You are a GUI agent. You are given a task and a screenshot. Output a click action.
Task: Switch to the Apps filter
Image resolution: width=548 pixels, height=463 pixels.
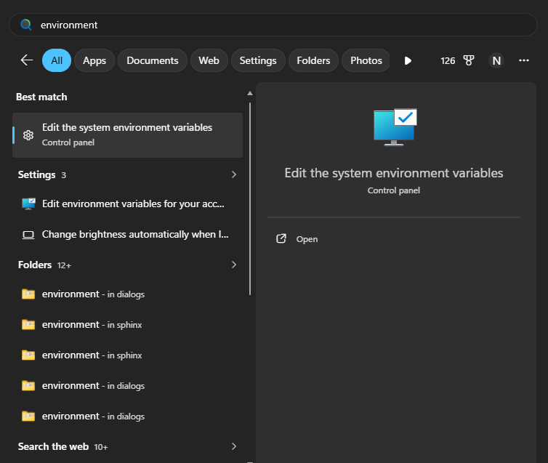(x=94, y=60)
